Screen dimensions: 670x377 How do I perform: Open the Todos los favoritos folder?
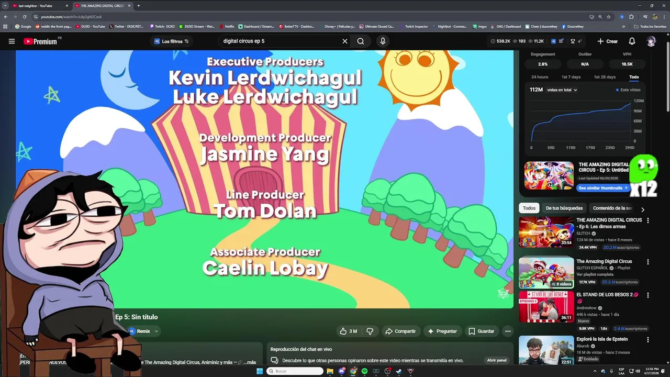click(x=650, y=26)
